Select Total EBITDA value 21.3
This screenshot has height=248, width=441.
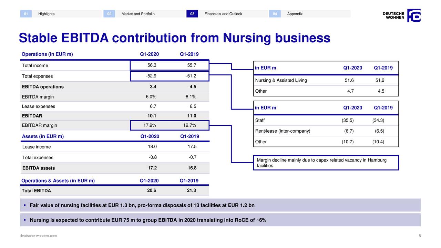click(x=191, y=190)
